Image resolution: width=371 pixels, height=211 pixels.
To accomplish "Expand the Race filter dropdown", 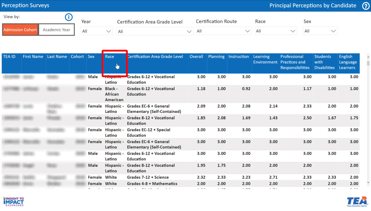I will point(275,31).
